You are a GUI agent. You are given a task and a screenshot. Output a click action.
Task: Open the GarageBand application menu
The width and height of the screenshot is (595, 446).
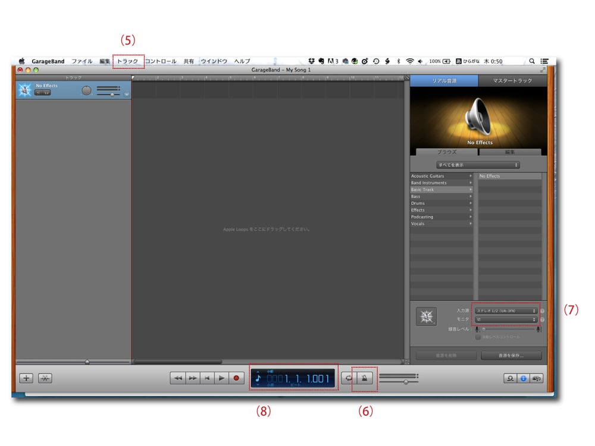(48, 61)
